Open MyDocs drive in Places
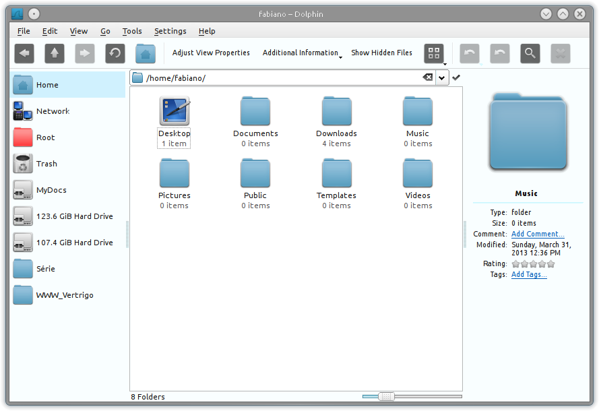599x411 pixels. [x=68, y=190]
